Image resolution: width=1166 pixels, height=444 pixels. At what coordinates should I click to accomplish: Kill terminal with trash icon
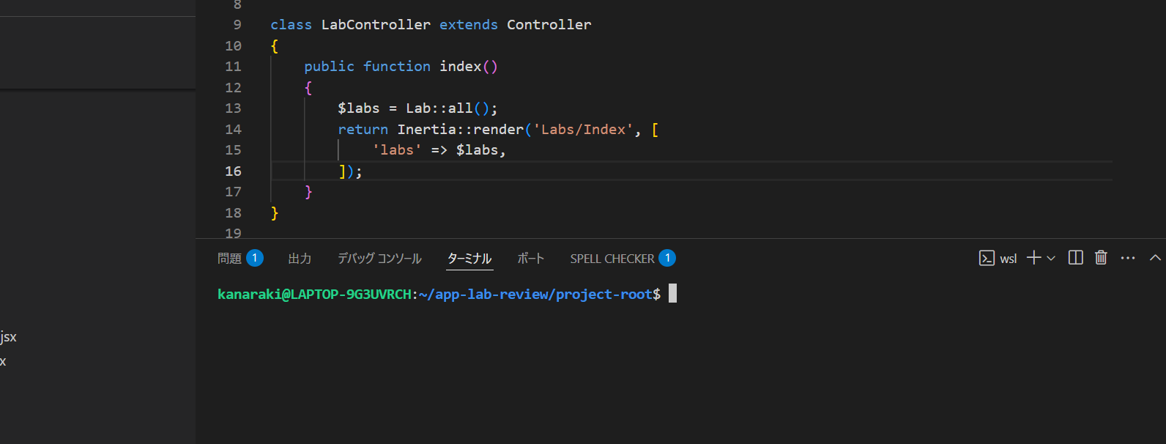[x=1101, y=258]
